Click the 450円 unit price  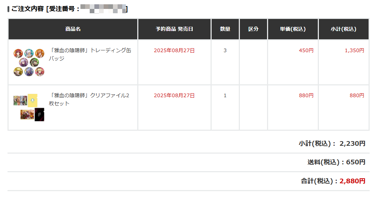(306, 50)
